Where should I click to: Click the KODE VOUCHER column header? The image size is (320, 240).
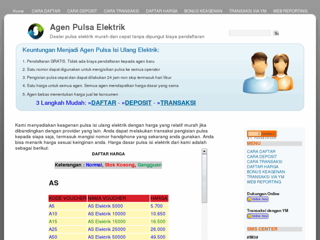[x=67, y=198]
